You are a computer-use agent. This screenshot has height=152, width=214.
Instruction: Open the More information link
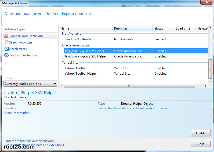click(x=17, y=113)
